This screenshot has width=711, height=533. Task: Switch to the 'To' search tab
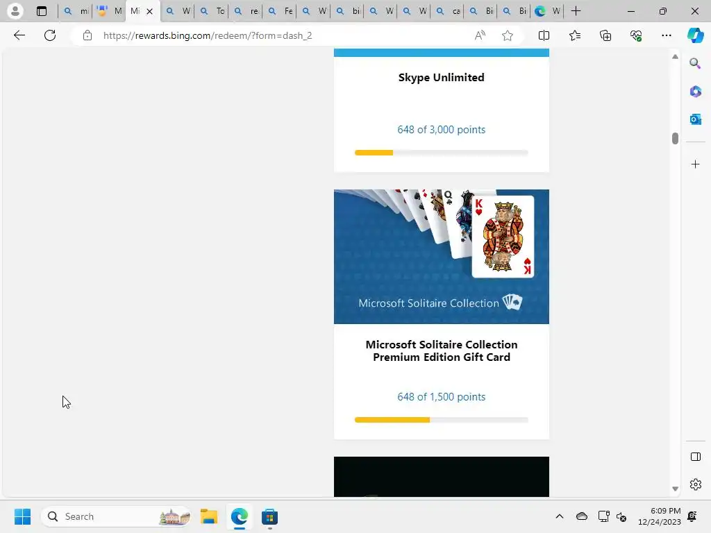click(211, 11)
